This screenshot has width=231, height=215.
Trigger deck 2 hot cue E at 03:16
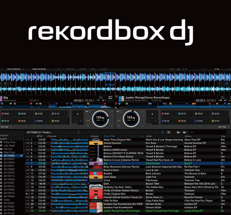point(169,121)
